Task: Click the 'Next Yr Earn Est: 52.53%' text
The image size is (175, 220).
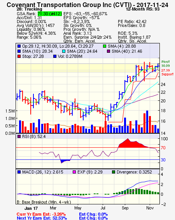Action: [42, 218]
